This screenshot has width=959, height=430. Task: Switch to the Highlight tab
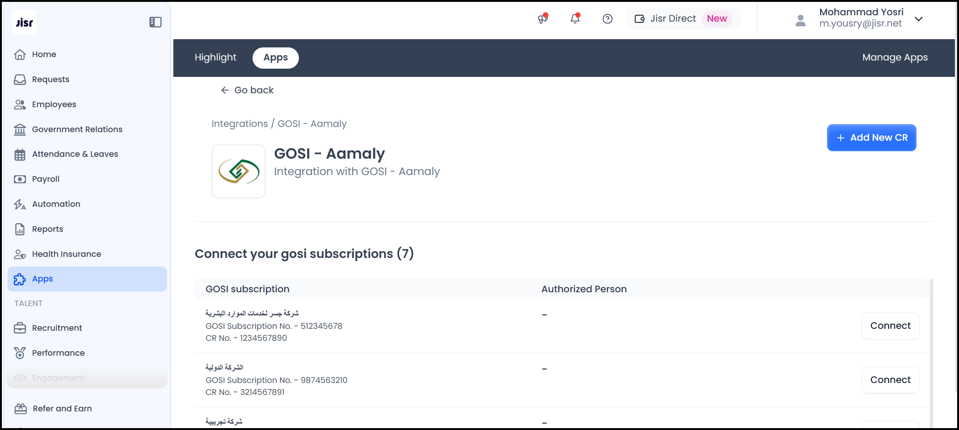216,57
